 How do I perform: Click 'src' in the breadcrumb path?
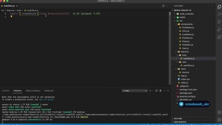tap(3, 10)
